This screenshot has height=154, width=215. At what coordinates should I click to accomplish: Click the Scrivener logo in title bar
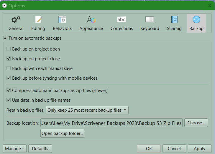[4, 6]
